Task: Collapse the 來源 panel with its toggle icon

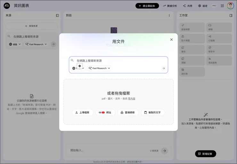Action: click(x=57, y=15)
